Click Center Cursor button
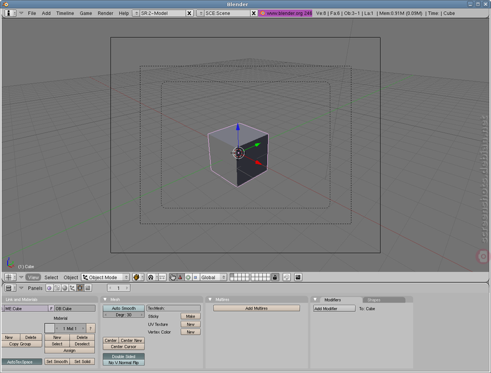Viewport: 491px width, 373px height. (124, 347)
